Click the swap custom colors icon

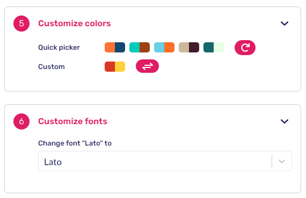(147, 66)
